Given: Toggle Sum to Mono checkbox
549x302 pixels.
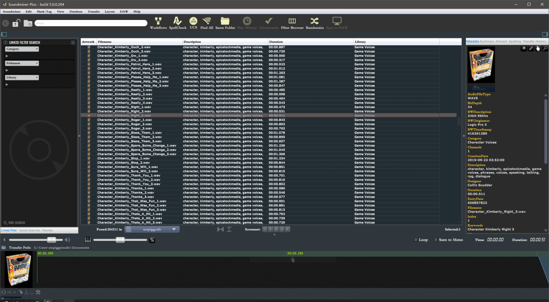Looking at the screenshot, I should click(x=436, y=240).
